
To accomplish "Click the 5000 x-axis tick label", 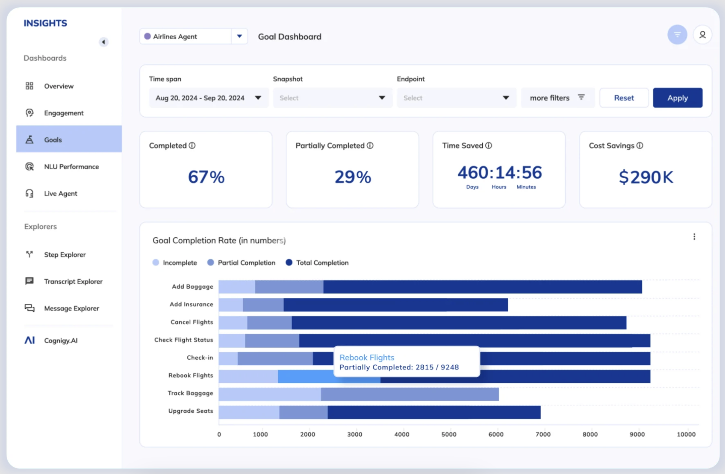I will click(x=449, y=434).
